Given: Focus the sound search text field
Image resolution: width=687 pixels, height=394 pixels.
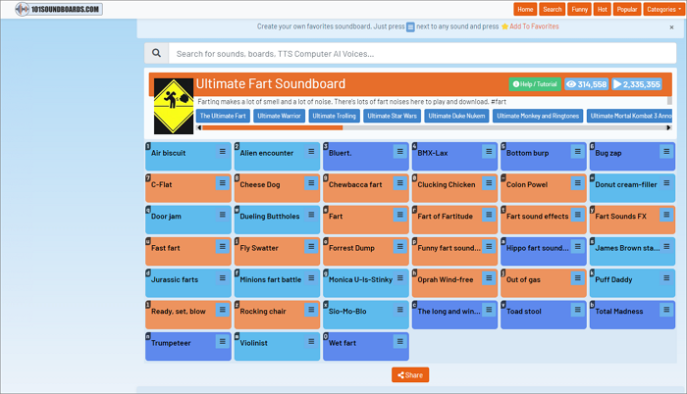Looking at the screenshot, I should click(422, 53).
